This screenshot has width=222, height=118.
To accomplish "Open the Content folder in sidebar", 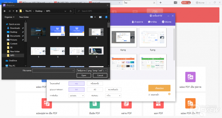I will click(12, 44).
